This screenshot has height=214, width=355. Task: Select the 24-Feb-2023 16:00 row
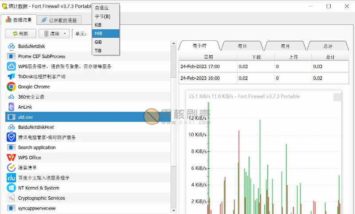coord(264,78)
